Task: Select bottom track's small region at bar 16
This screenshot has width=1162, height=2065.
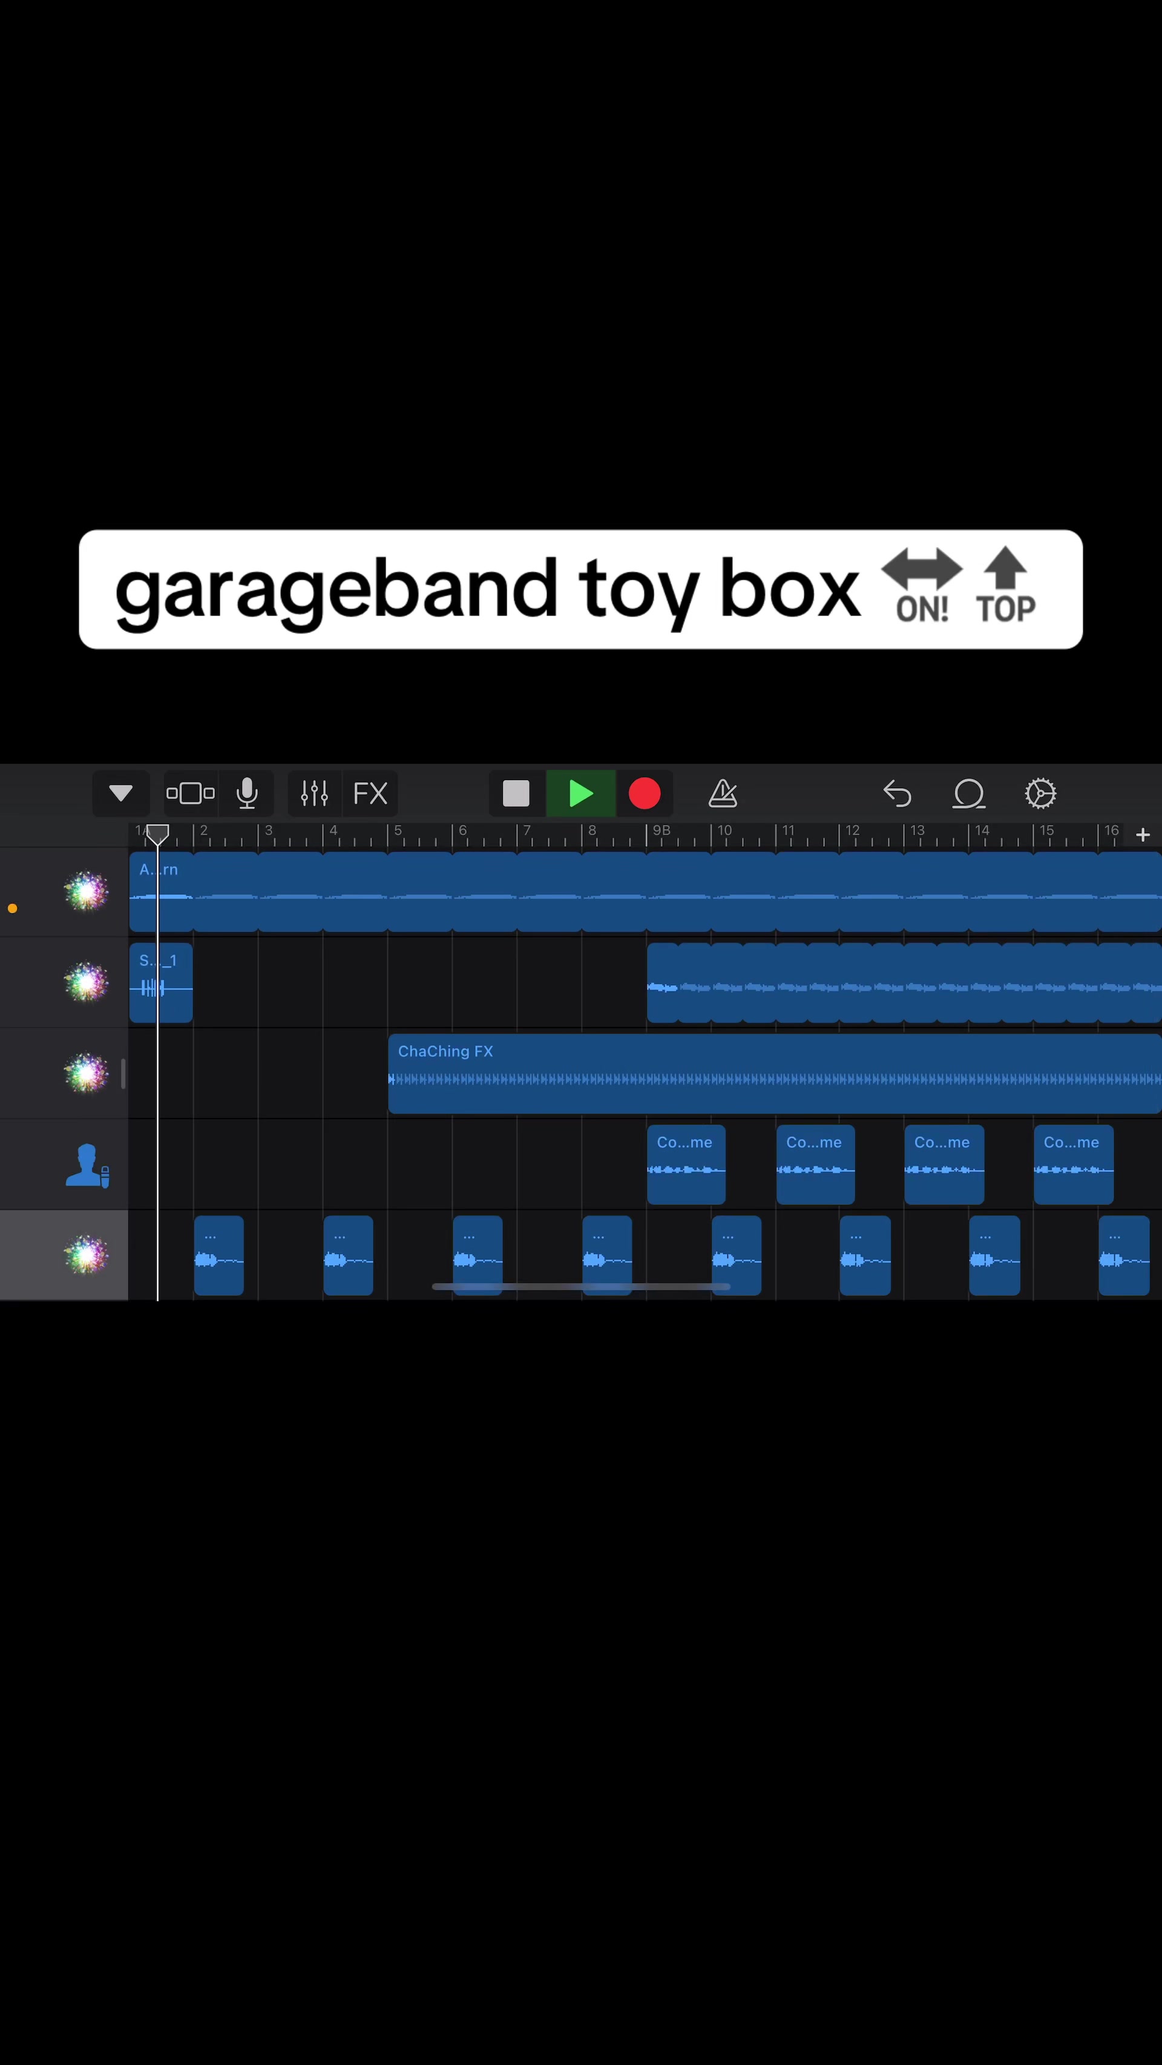Action: tap(1123, 1255)
